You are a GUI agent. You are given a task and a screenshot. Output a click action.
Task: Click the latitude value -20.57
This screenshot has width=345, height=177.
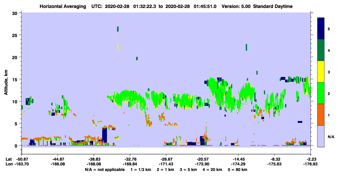(202, 159)
